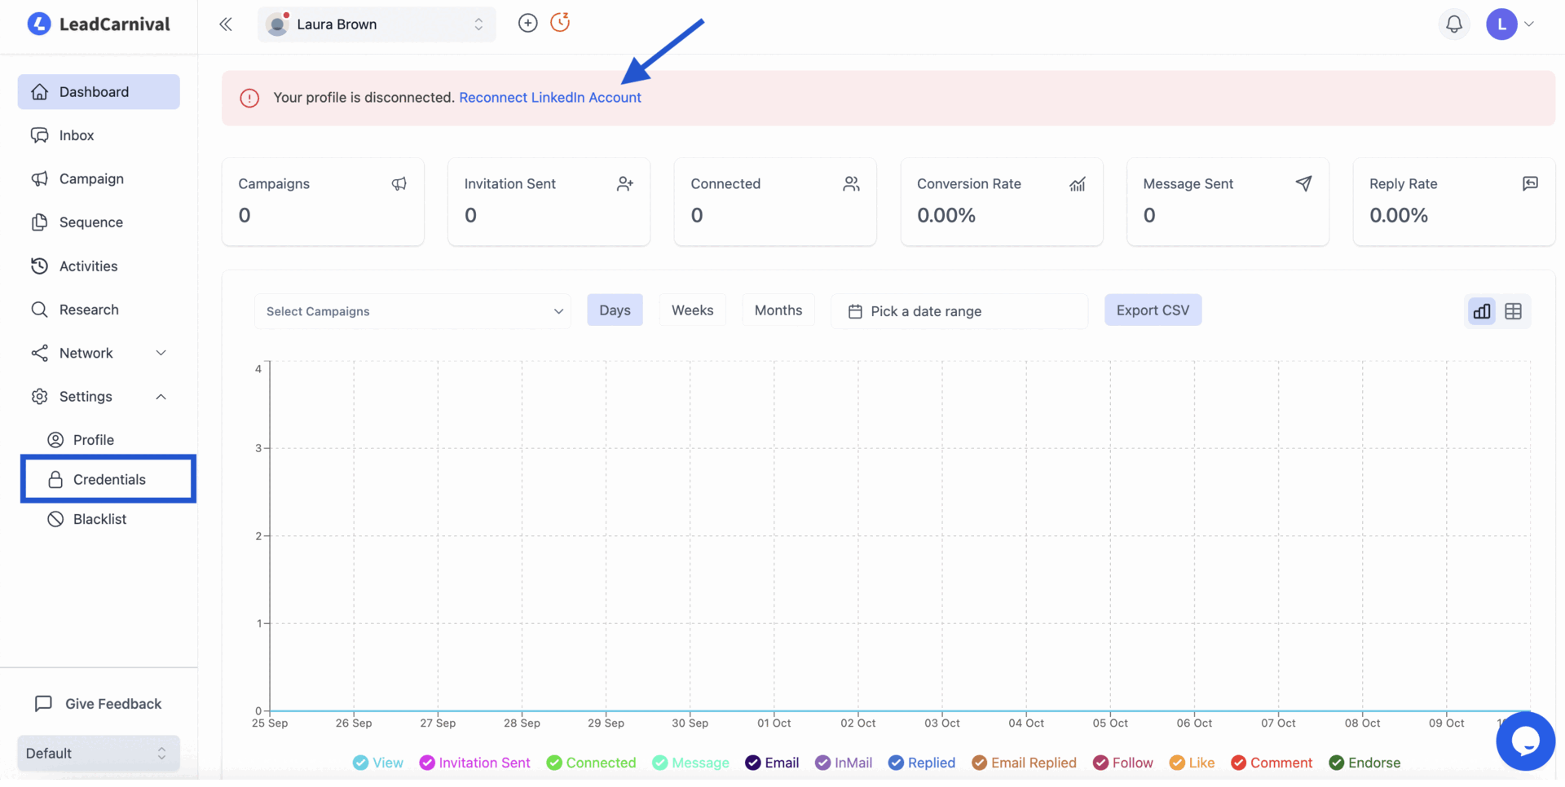Open the Select Campaigns dropdown
Screen dimensions: 1565x787
413,311
